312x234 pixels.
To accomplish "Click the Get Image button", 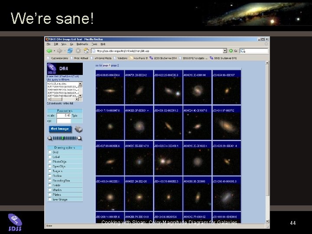I will [x=60, y=129].
